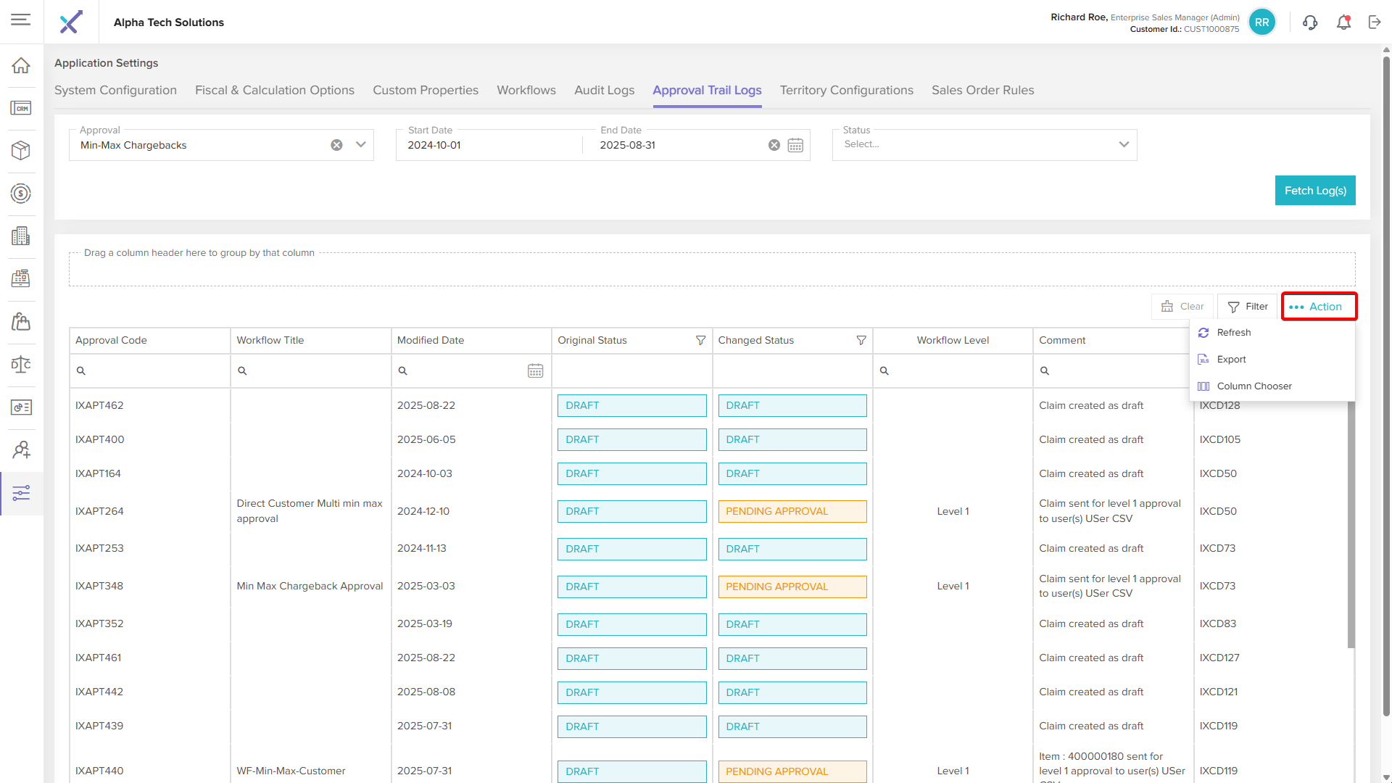Viewport: 1392px width, 783px height.
Task: Choose Column Chooser in Action menu
Action: click(x=1254, y=386)
